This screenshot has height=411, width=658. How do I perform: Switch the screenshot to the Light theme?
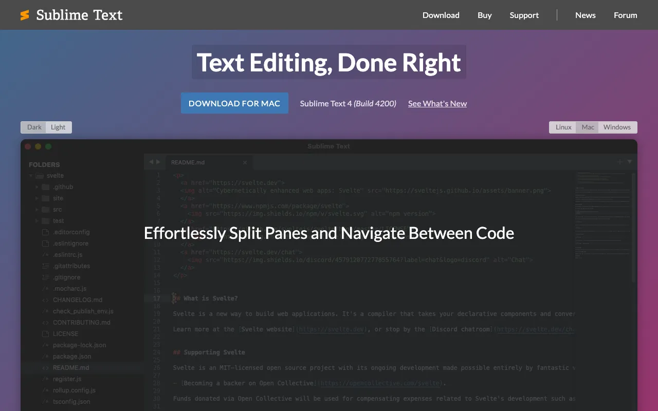[58, 127]
